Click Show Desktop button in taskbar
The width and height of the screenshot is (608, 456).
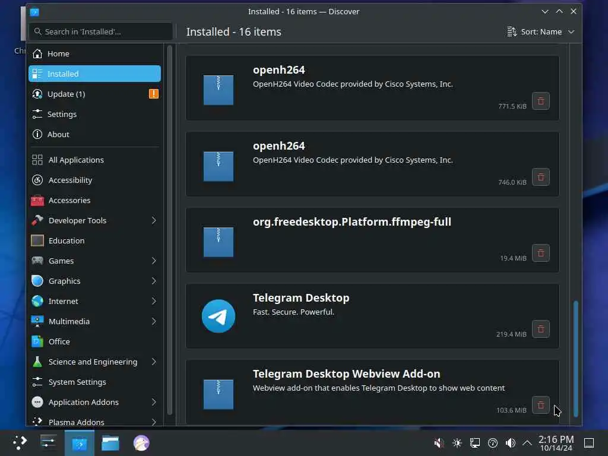pyautogui.click(x=589, y=443)
